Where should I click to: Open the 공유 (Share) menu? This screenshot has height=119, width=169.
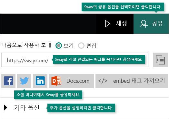point(151,24)
